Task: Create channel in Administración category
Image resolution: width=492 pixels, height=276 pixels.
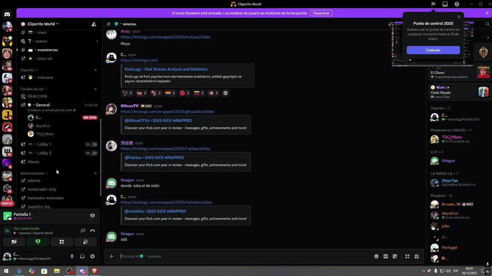Action: pos(95,173)
